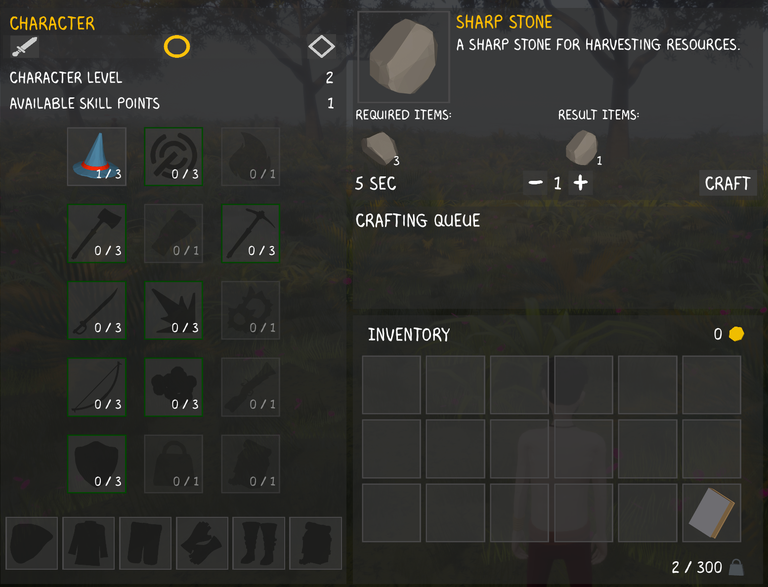Image resolution: width=768 pixels, height=587 pixels.
Task: Switch to the yellow ring tab
Action: (x=177, y=47)
